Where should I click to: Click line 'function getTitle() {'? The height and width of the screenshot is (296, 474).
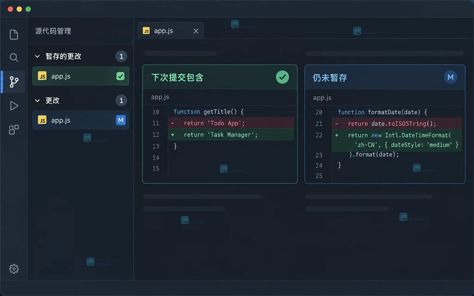(209, 112)
